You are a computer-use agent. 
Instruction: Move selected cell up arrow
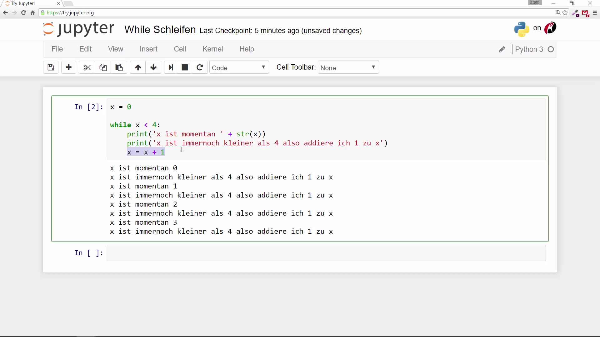click(x=138, y=67)
